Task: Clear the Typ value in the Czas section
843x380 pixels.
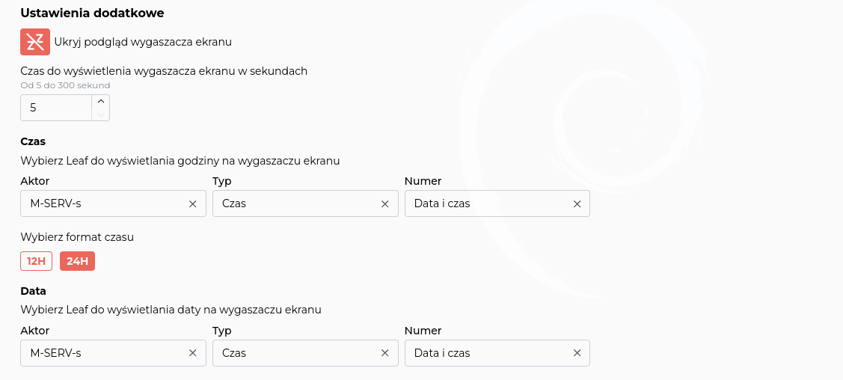Action: [x=385, y=203]
